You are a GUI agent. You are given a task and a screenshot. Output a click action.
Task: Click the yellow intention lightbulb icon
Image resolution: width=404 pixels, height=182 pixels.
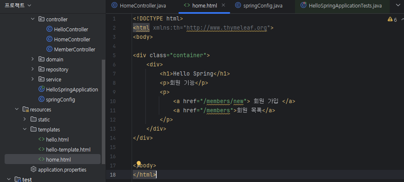click(x=139, y=164)
